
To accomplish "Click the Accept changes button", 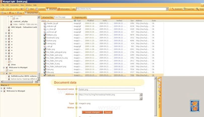I will point(92,112).
